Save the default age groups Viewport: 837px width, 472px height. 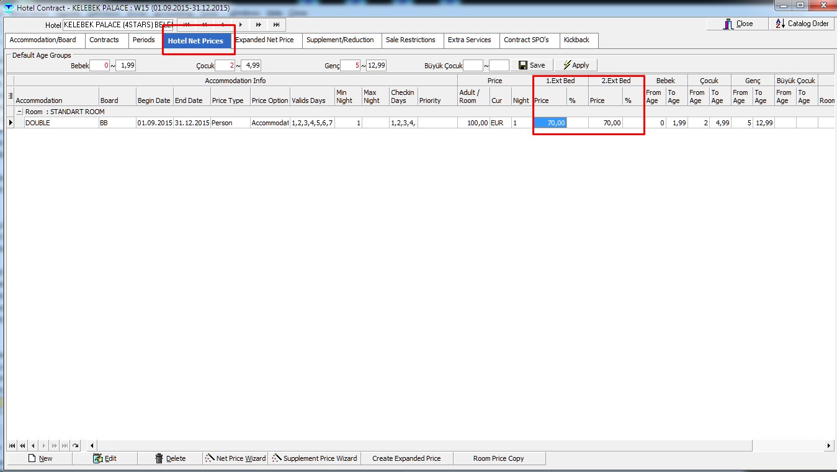pos(532,65)
